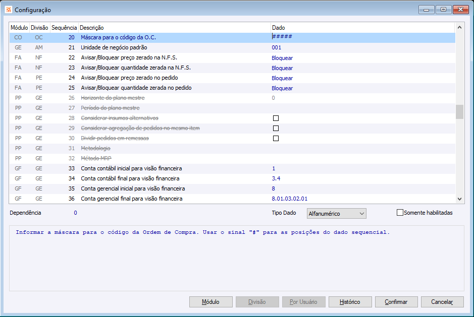Close the Configuração window
Screen dimensions: 474x317
click(x=461, y=10)
